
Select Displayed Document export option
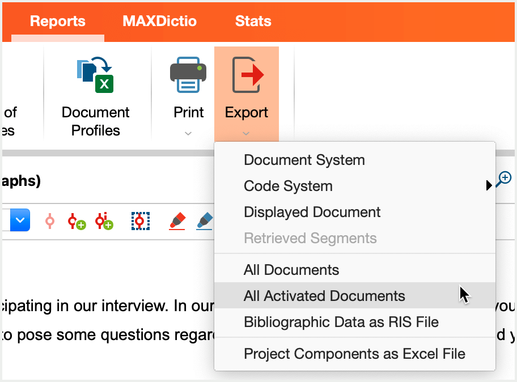pyautogui.click(x=355, y=212)
